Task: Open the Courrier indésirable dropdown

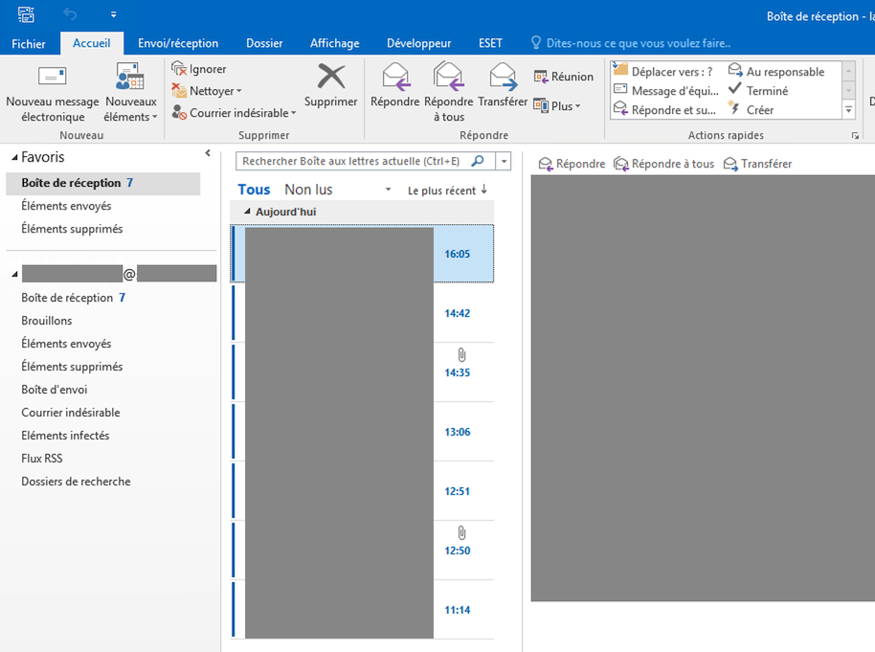Action: (x=234, y=113)
